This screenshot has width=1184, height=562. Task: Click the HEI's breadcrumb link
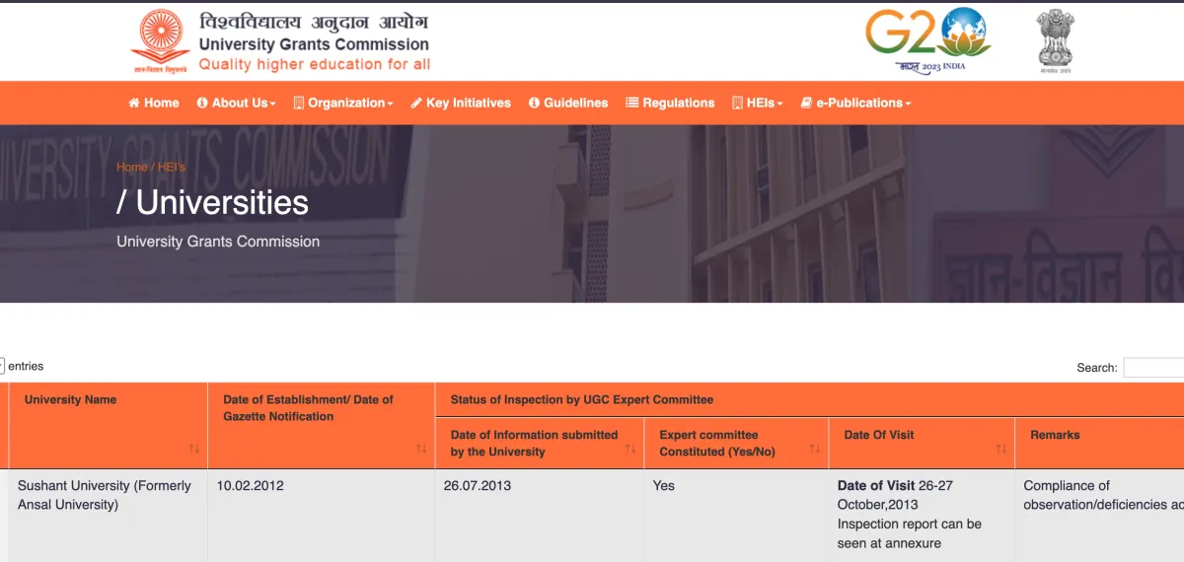click(x=171, y=167)
